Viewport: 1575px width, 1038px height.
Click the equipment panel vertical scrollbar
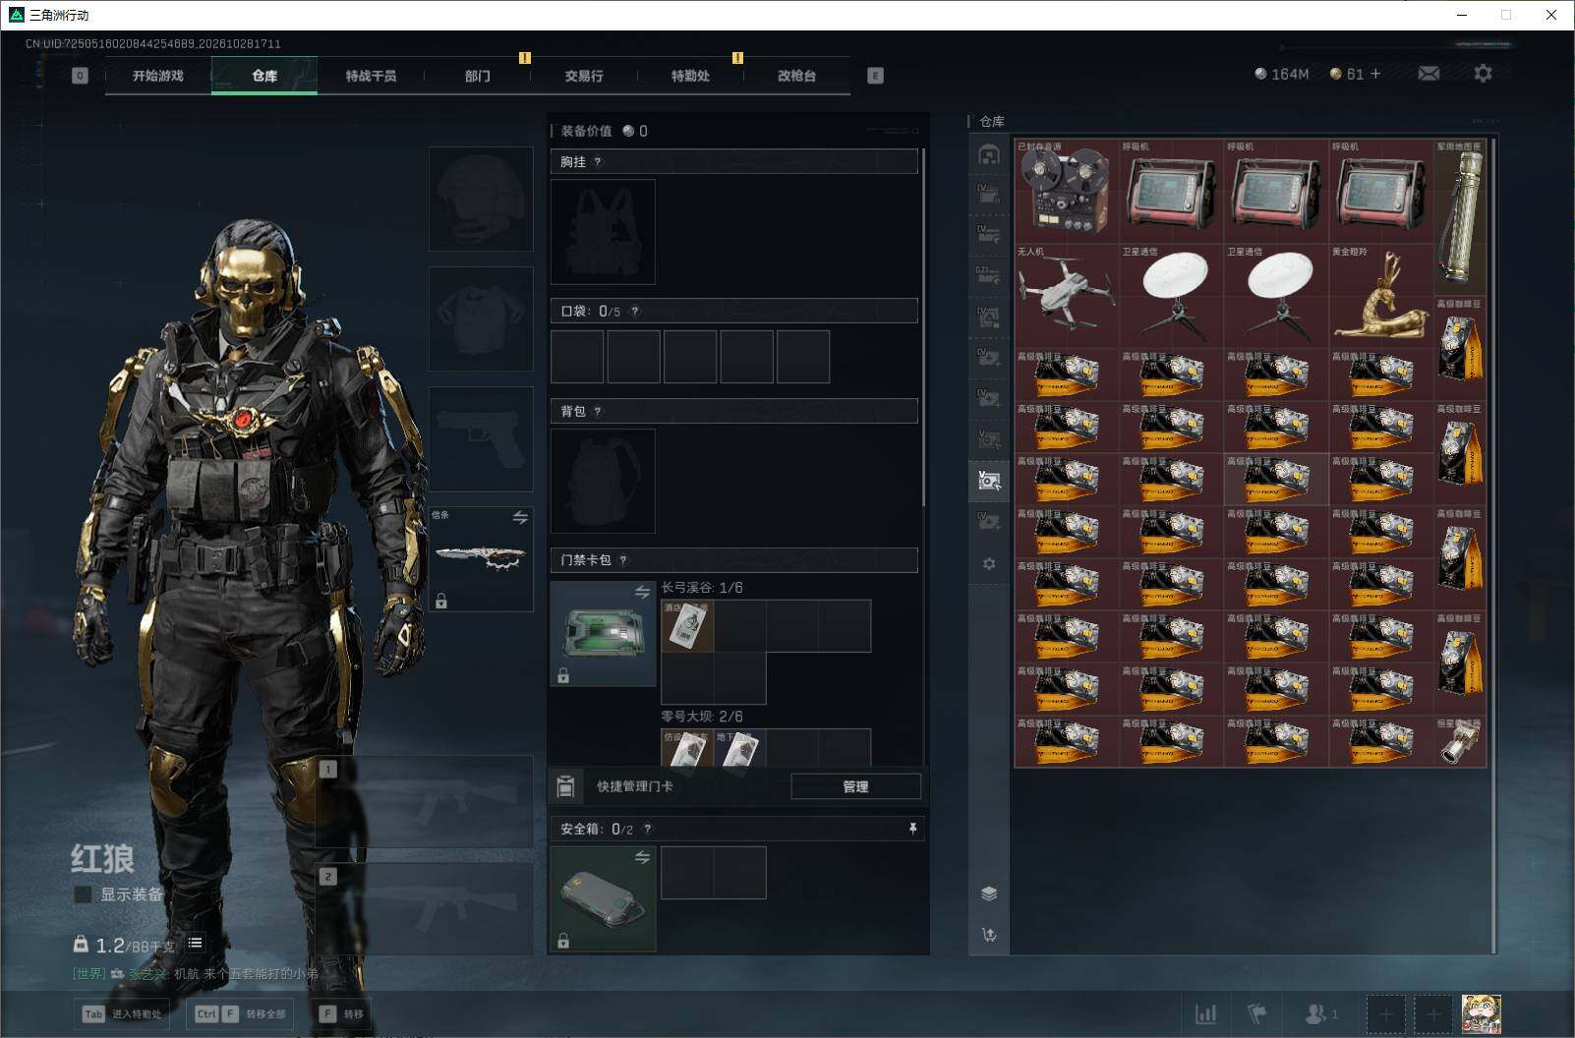[923, 326]
